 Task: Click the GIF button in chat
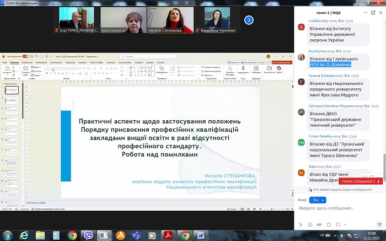pos(319,225)
